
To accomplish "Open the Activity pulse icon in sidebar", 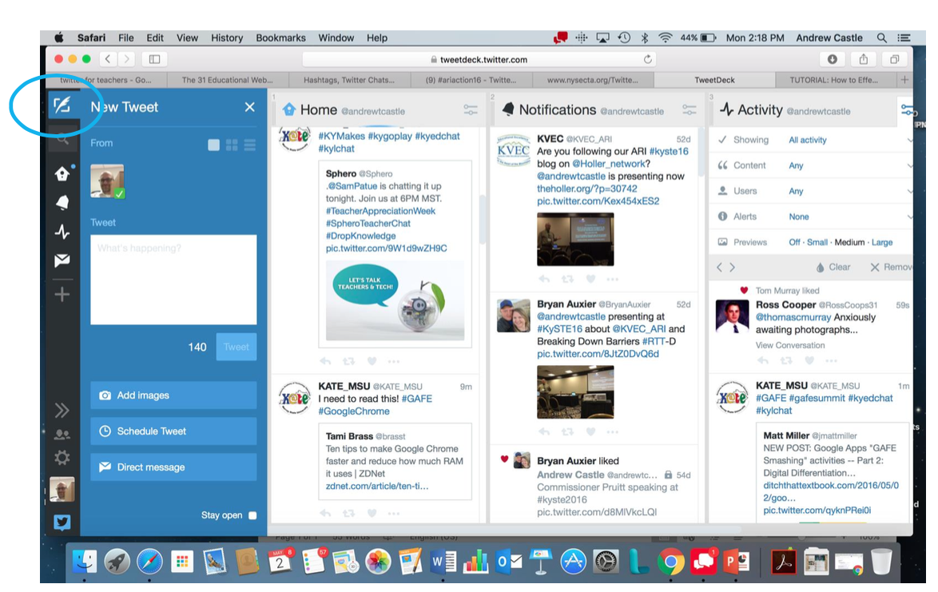I will [62, 232].
